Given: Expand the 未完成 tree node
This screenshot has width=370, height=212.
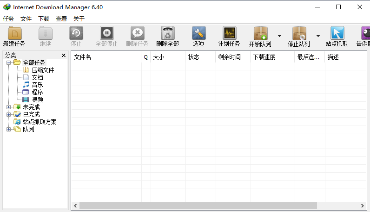Looking at the screenshot, I should coord(8,107).
